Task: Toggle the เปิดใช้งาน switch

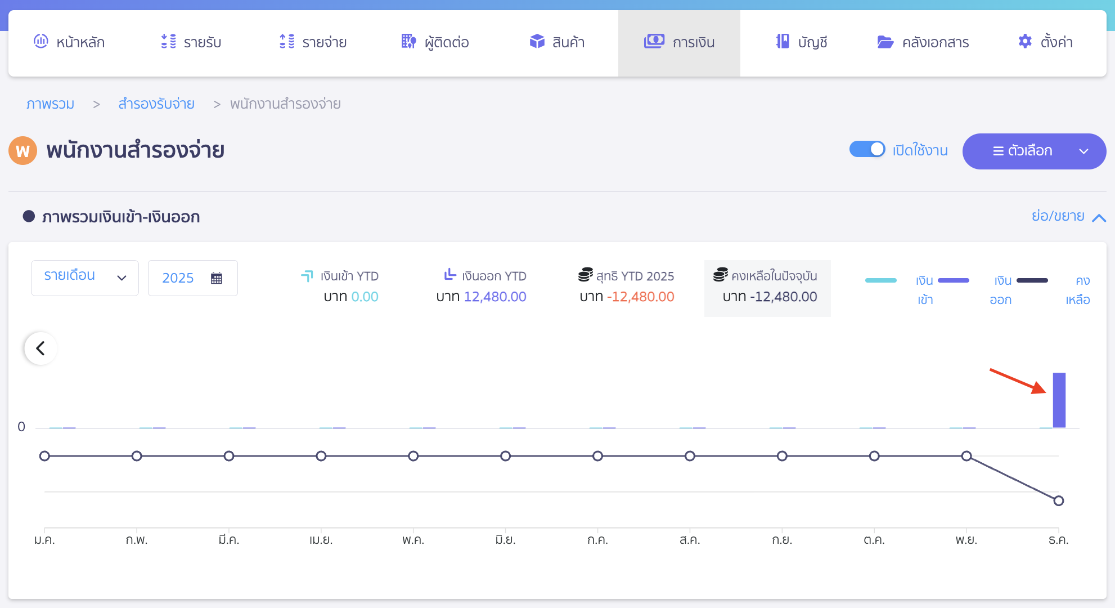Action: click(867, 150)
